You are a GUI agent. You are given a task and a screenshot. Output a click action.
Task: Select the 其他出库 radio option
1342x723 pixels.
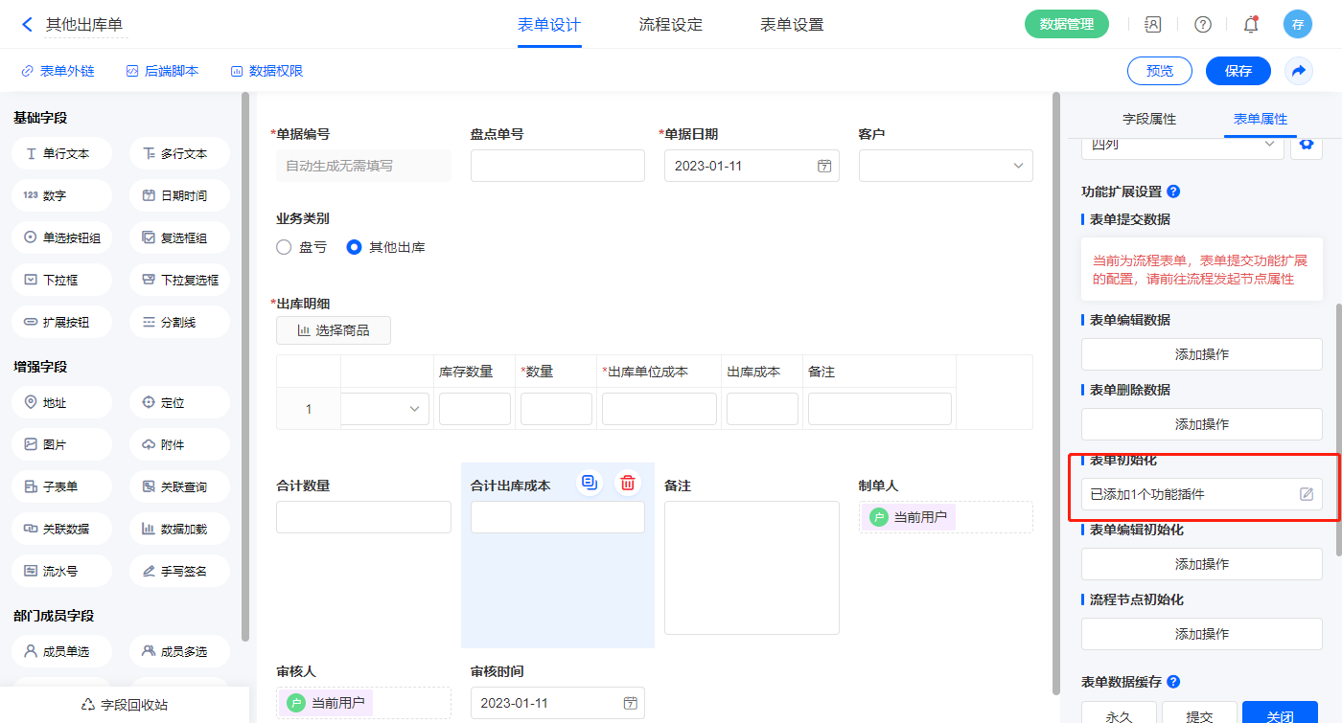[x=354, y=247]
